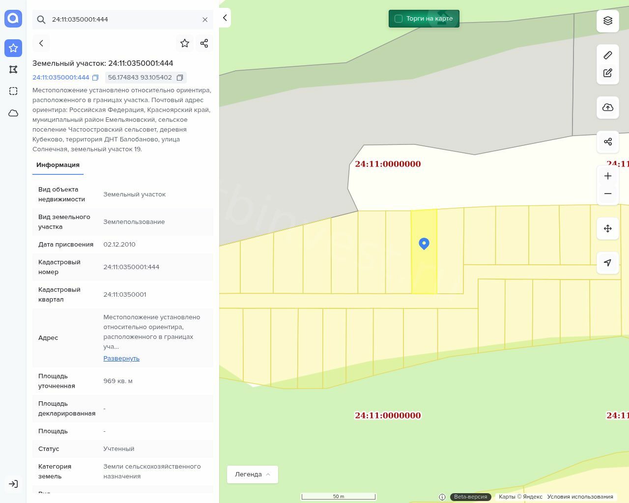Select the ruler measurement tool

[x=608, y=55]
